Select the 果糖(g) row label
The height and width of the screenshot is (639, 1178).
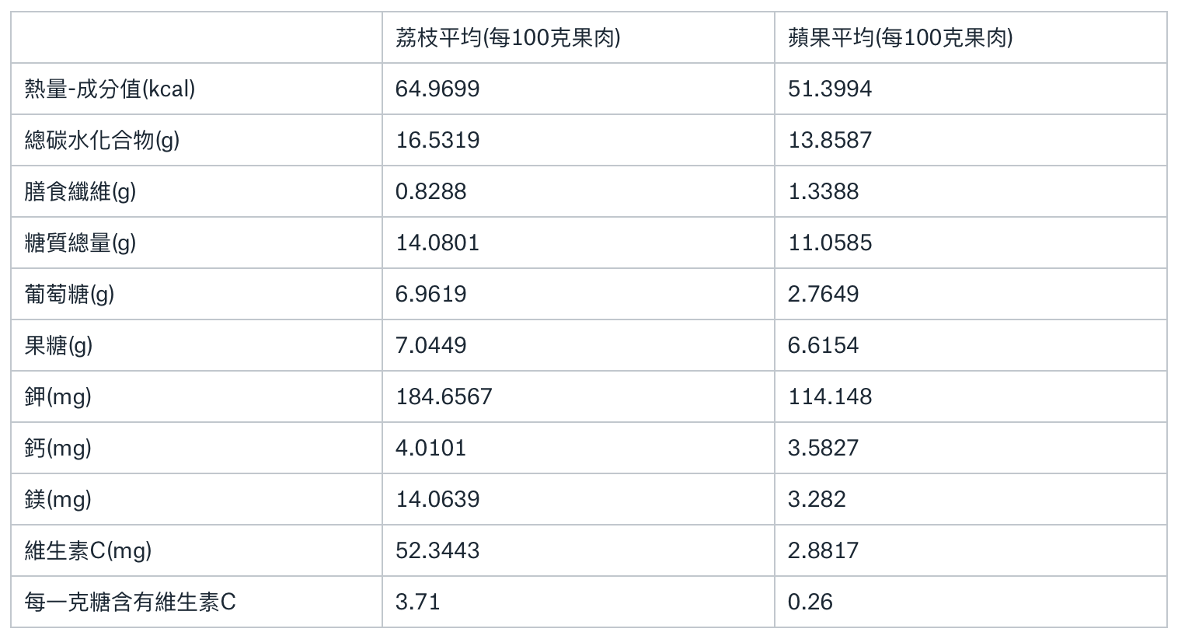[x=58, y=345]
